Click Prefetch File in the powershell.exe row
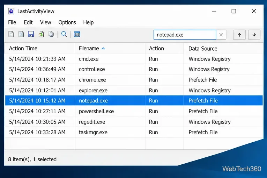 coord(203,111)
